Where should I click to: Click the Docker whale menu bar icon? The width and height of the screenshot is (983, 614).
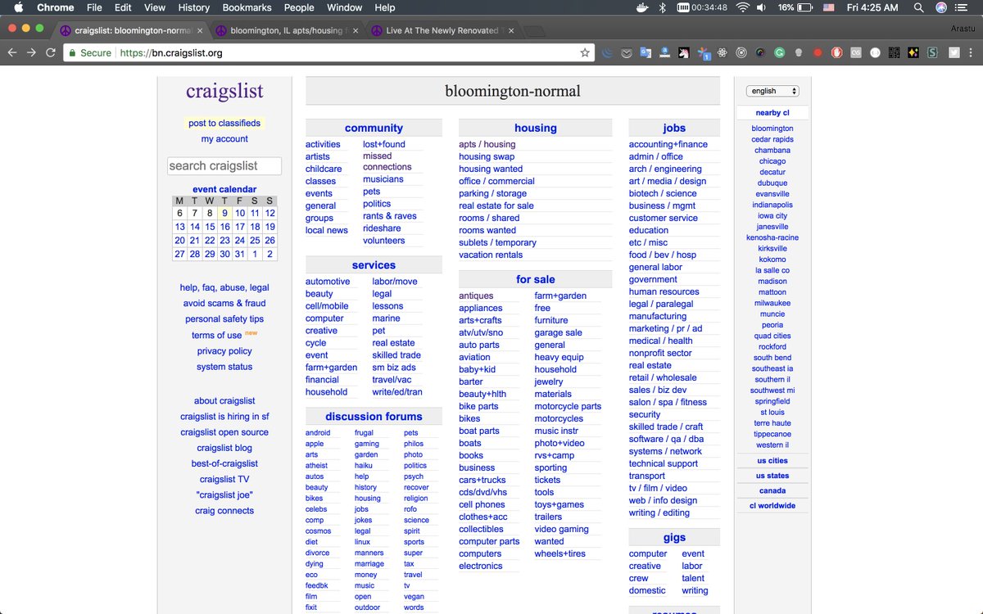click(x=643, y=7)
